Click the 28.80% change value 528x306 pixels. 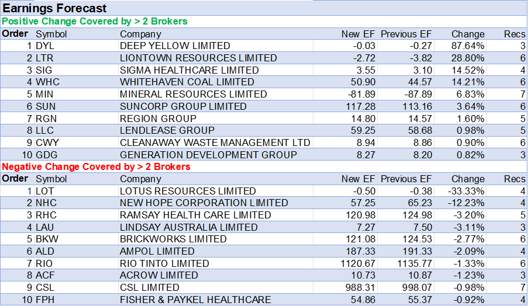click(x=468, y=58)
